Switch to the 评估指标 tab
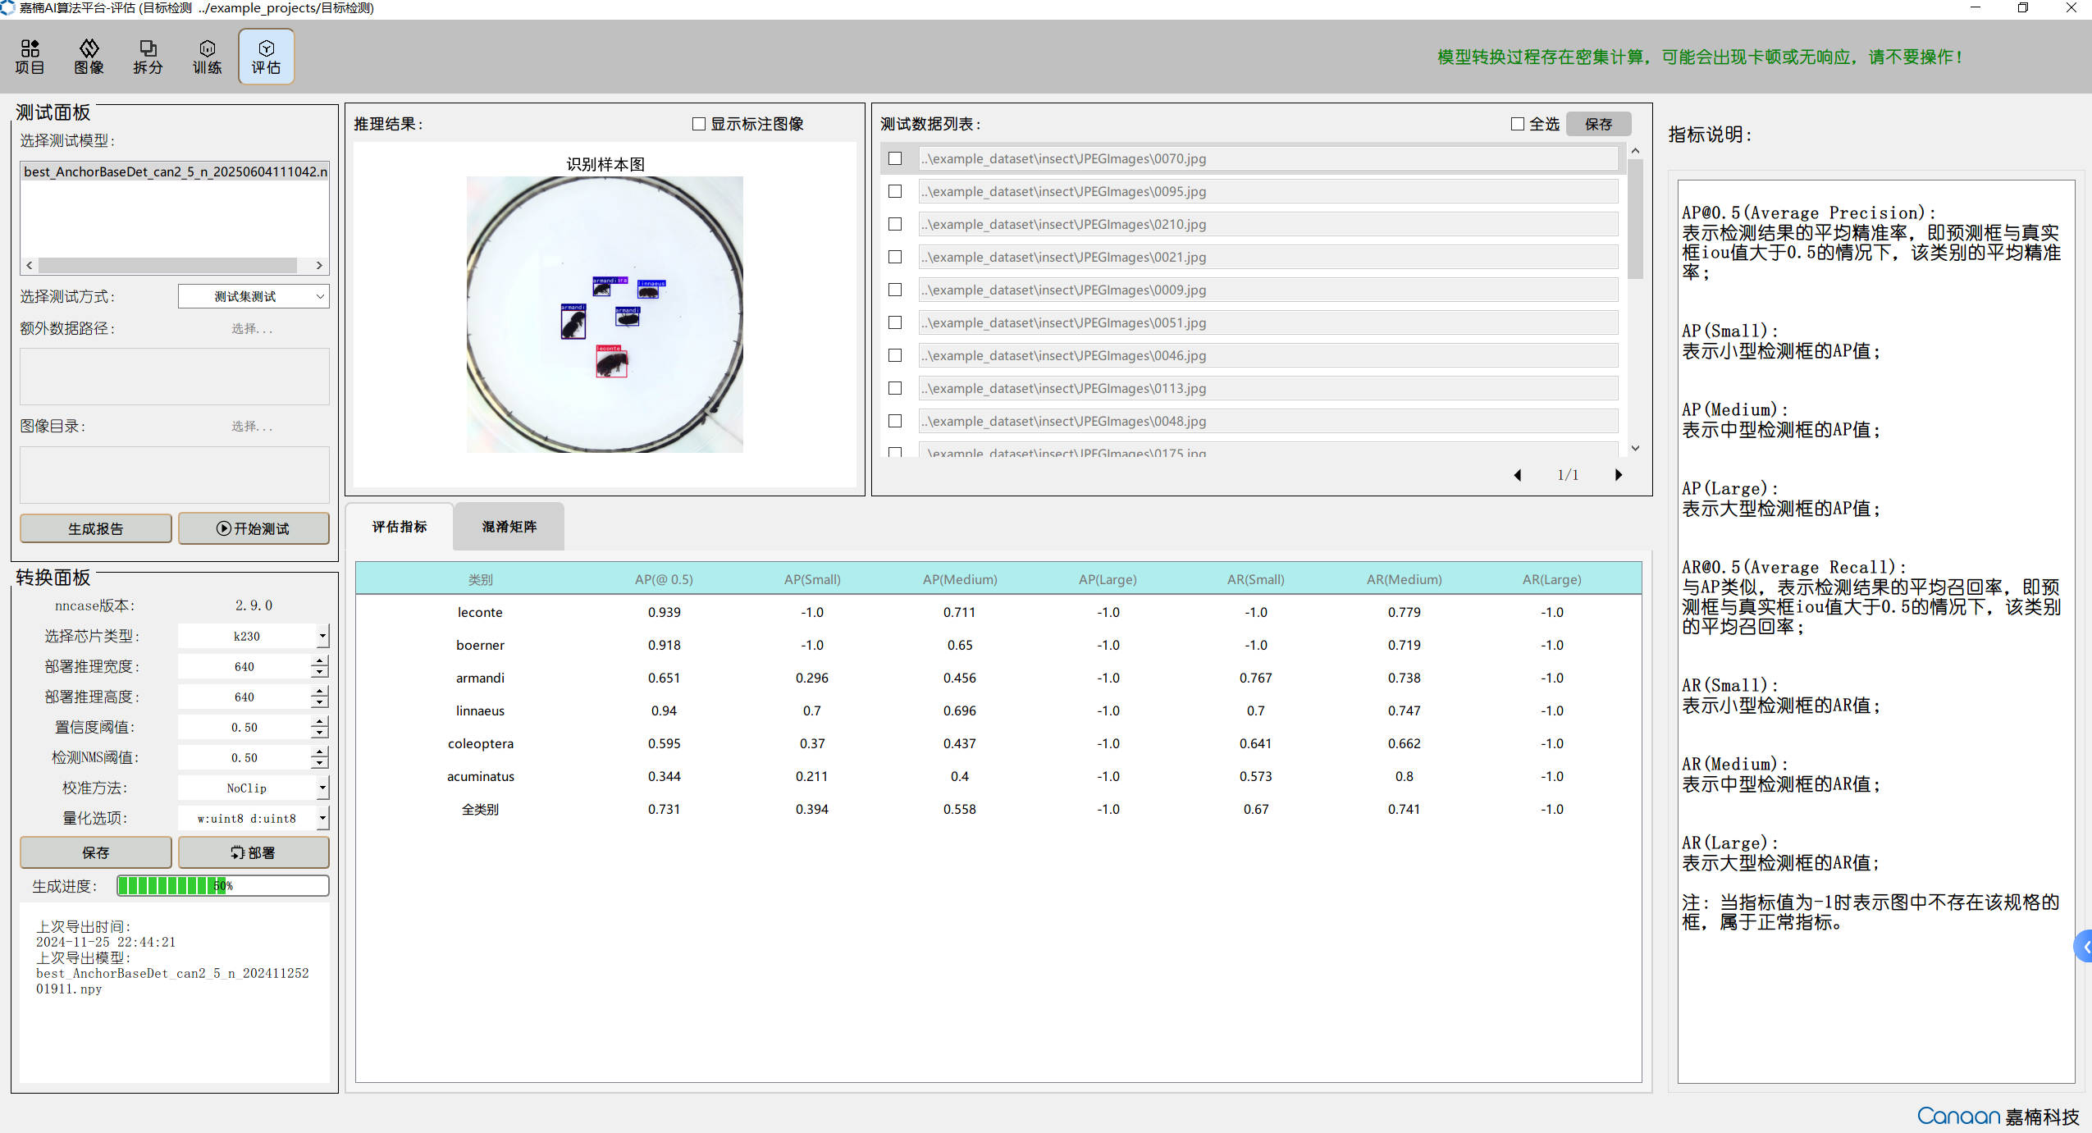Viewport: 2092px width, 1133px height. pos(400,527)
